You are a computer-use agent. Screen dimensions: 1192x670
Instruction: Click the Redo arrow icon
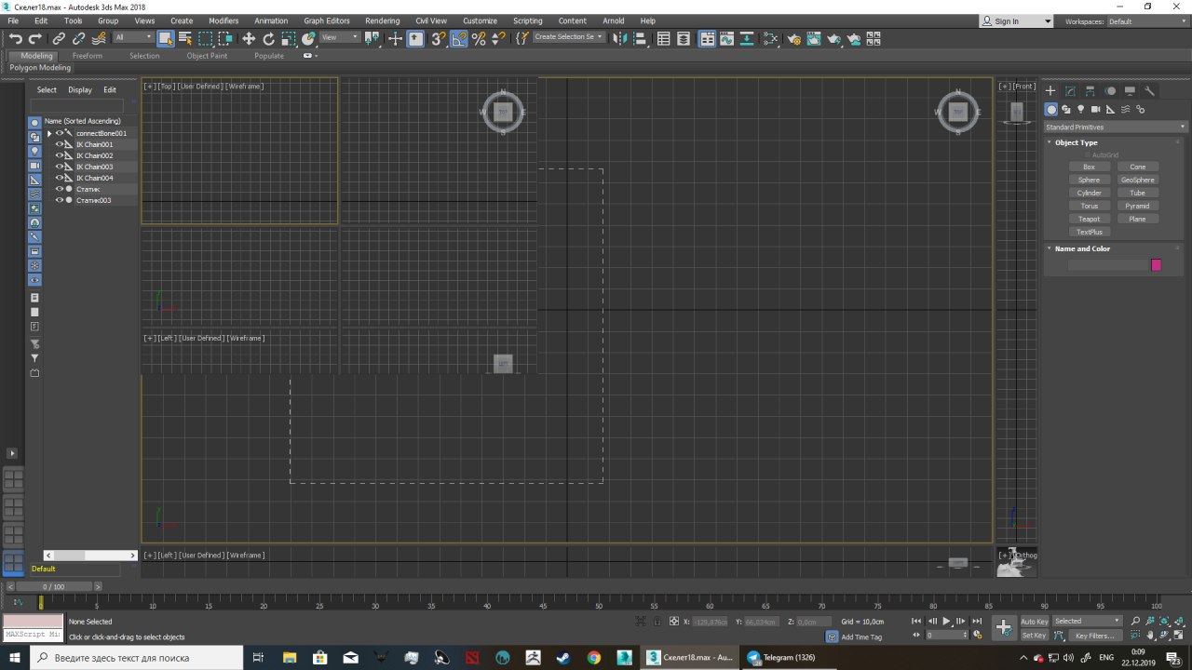click(x=35, y=38)
